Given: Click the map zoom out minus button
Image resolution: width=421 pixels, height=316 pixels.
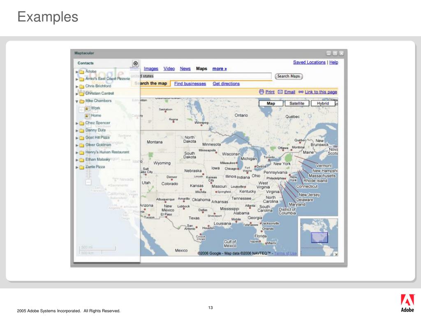Looking at the screenshot, I should point(88,182).
